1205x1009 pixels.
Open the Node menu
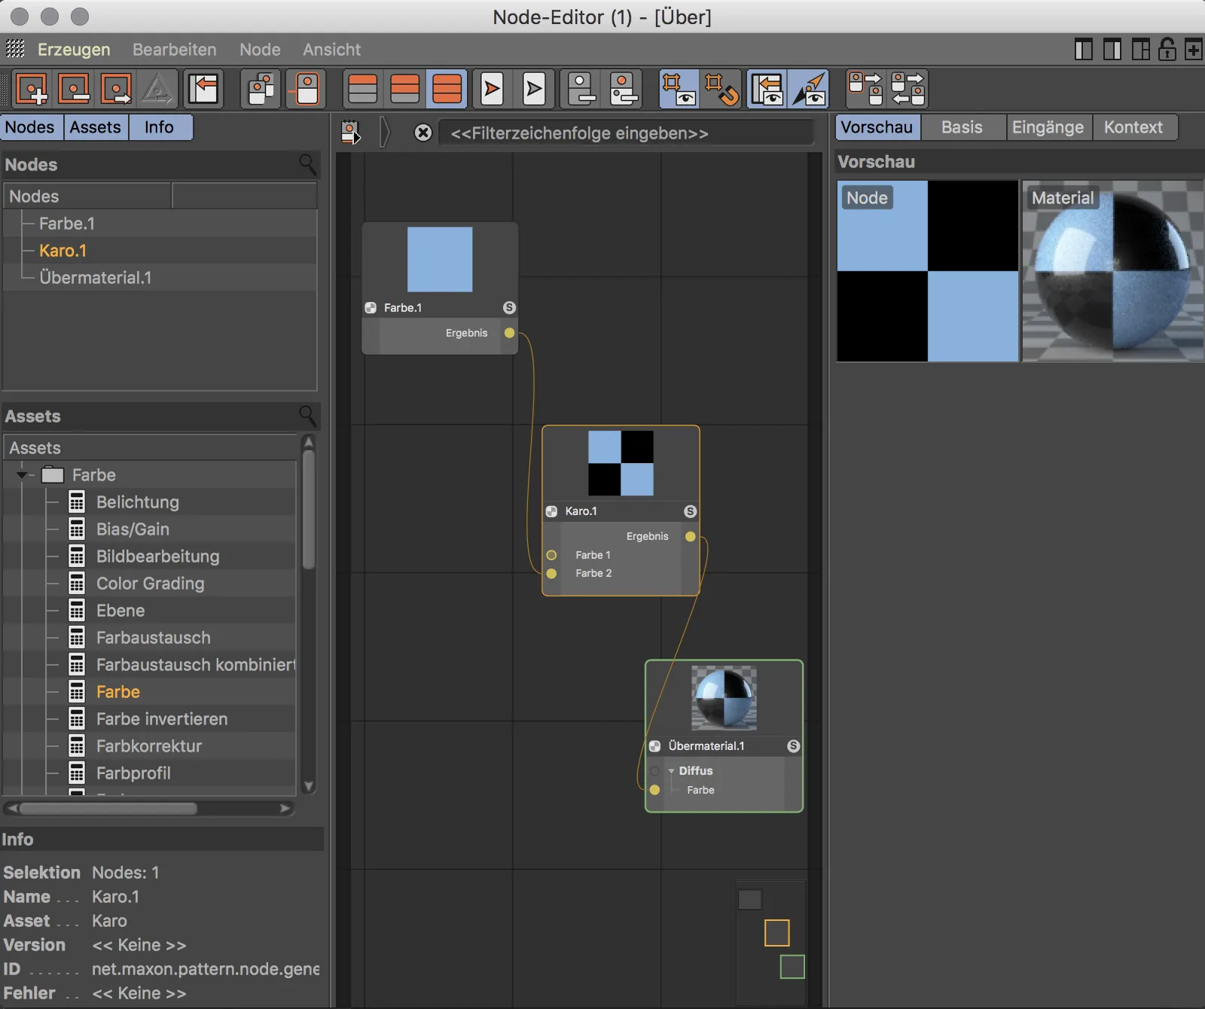click(260, 50)
